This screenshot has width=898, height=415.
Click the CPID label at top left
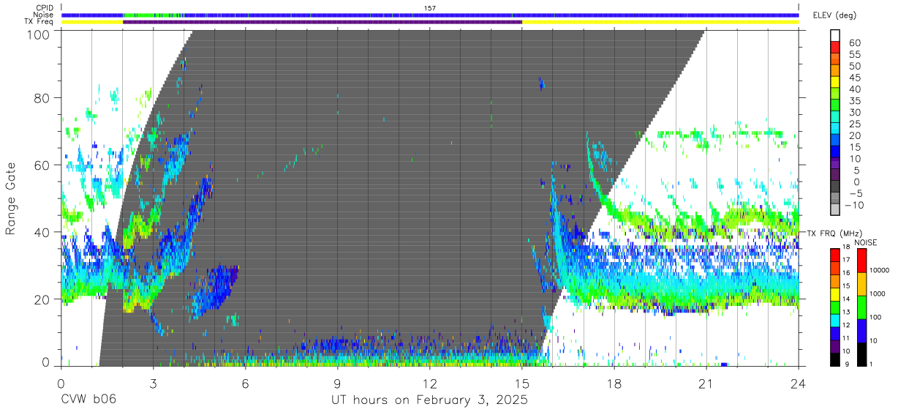pos(45,8)
